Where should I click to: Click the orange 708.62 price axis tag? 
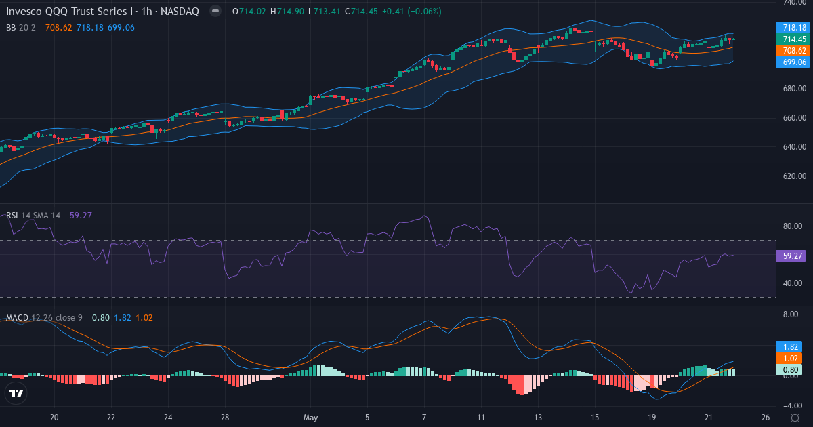[793, 51]
